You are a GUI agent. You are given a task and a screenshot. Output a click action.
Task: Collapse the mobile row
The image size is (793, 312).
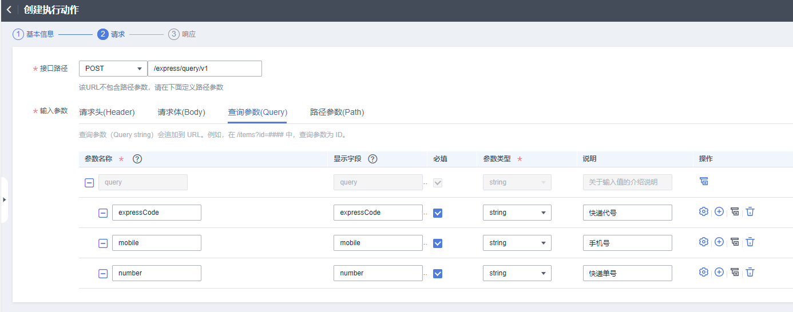tap(103, 243)
